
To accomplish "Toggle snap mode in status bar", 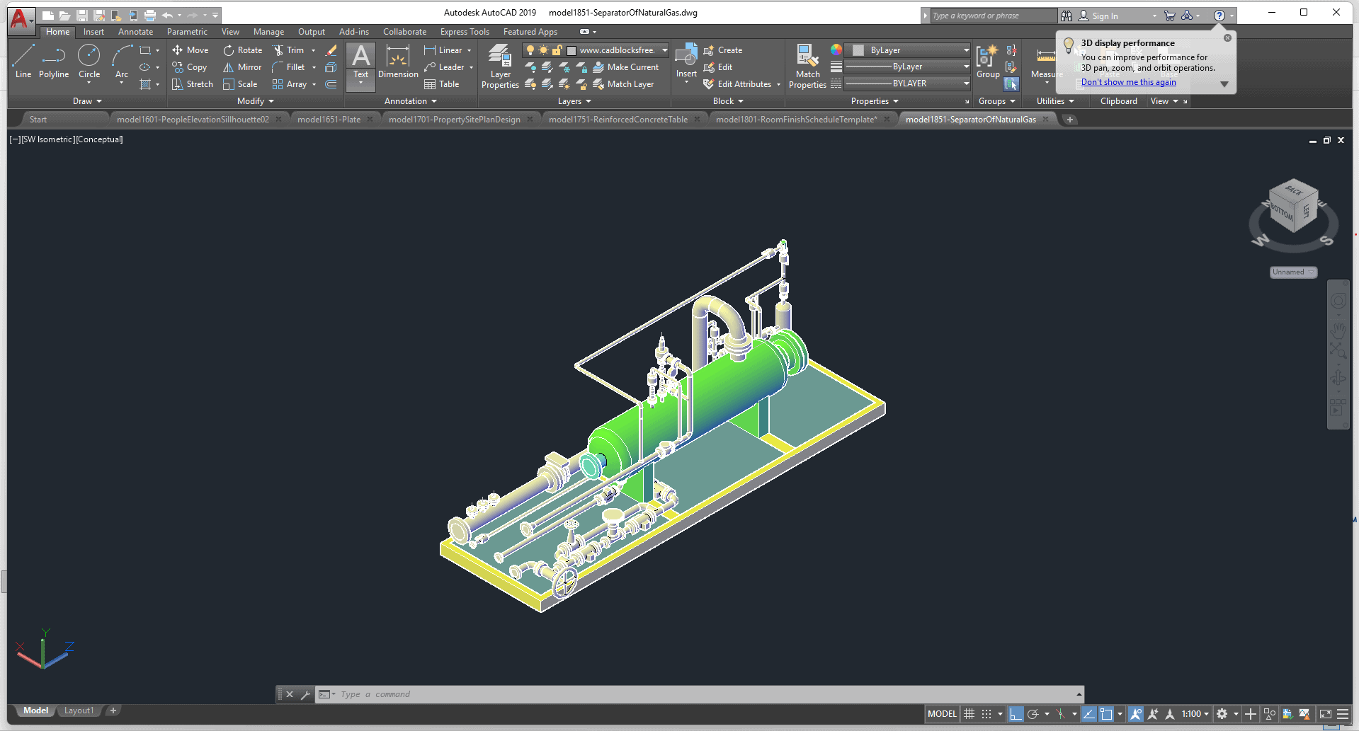I will click(x=986, y=714).
